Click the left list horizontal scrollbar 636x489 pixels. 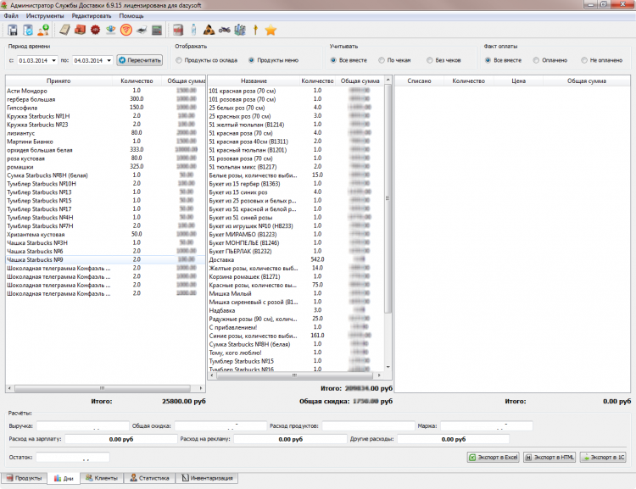[103, 388]
